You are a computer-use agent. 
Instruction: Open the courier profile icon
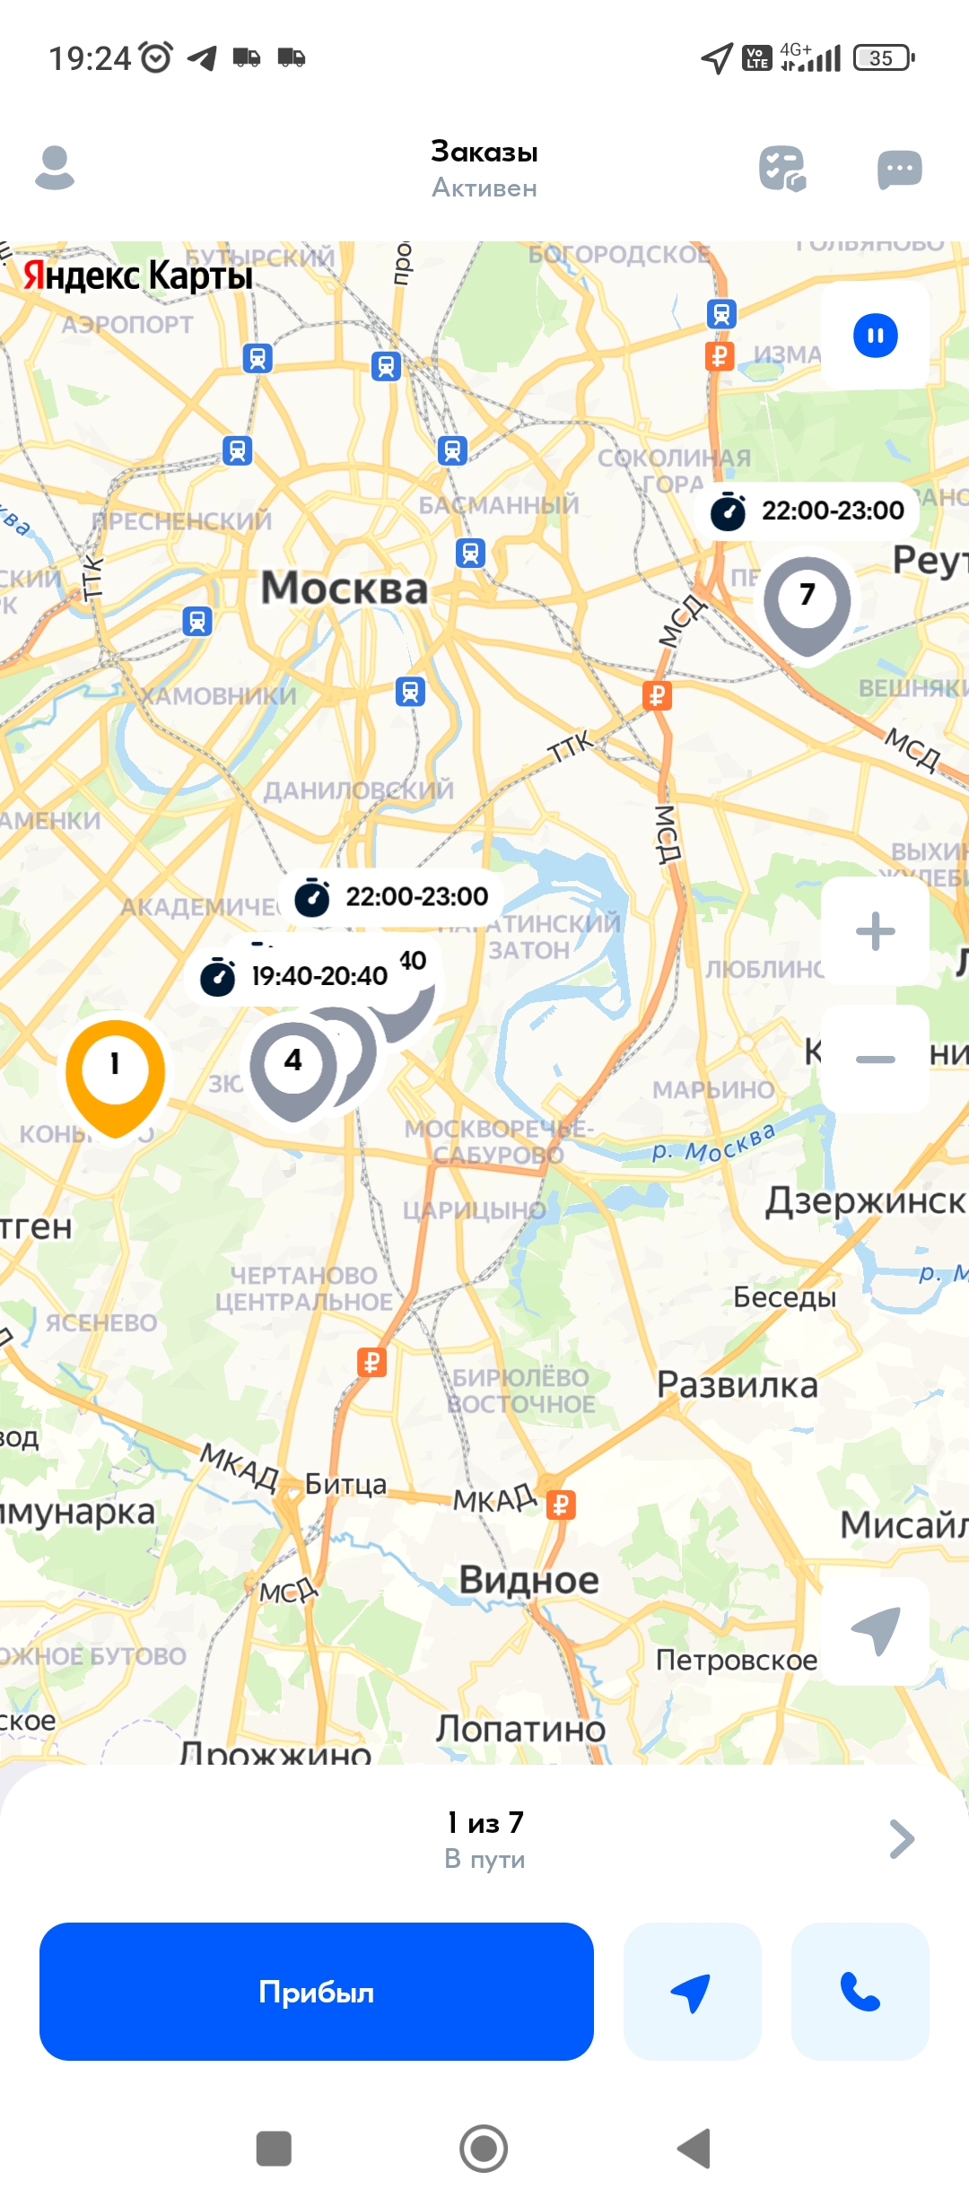point(55,168)
